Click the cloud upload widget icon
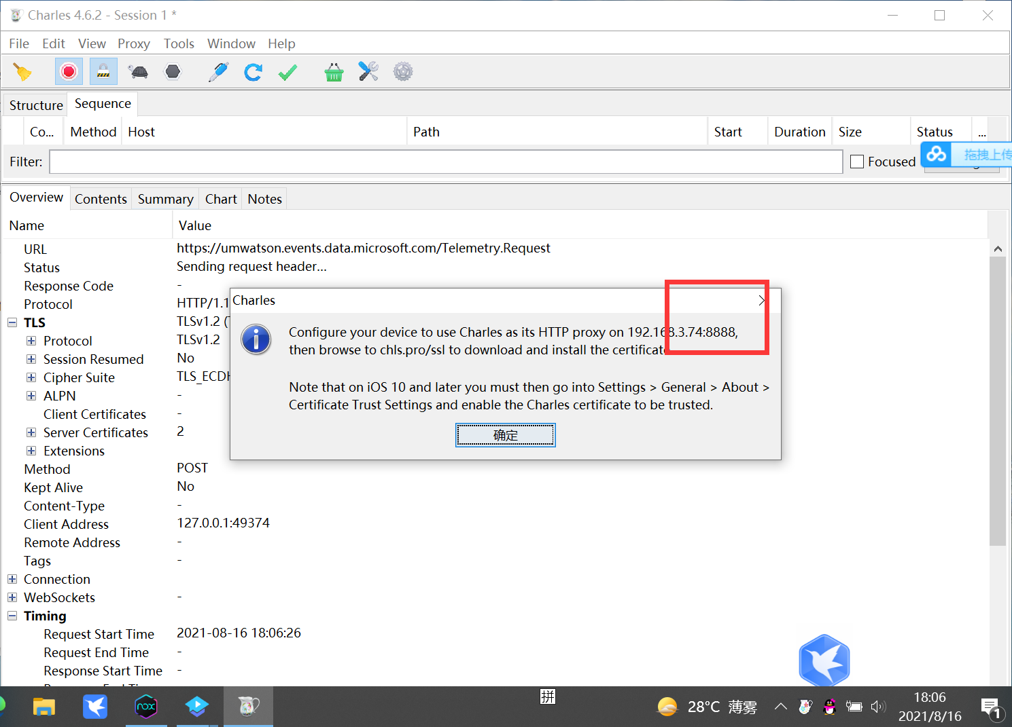The image size is (1012, 727). click(x=937, y=154)
